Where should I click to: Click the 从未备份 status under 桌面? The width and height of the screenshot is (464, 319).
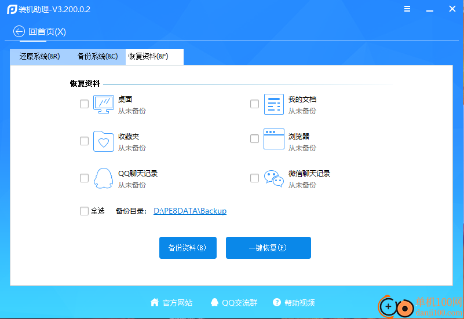132,111
